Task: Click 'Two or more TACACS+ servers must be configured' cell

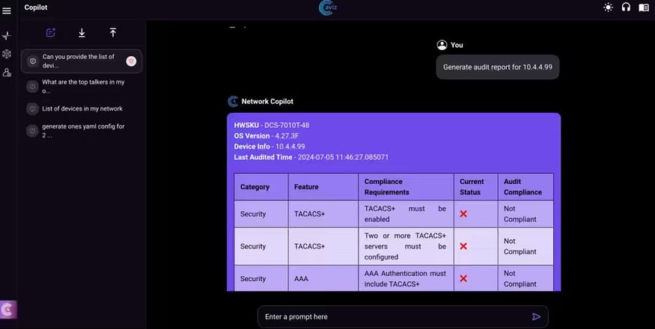Action: coord(406,246)
